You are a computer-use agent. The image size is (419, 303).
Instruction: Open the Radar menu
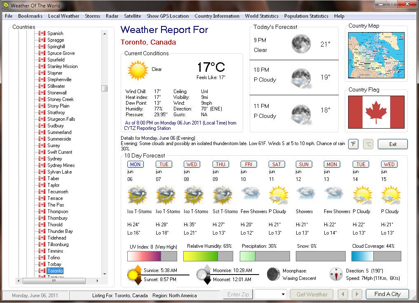click(112, 16)
